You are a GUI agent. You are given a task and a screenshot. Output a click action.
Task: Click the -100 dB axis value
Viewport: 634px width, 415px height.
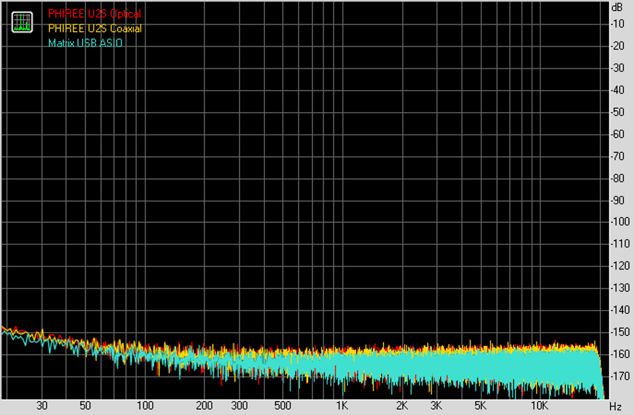[x=620, y=222]
